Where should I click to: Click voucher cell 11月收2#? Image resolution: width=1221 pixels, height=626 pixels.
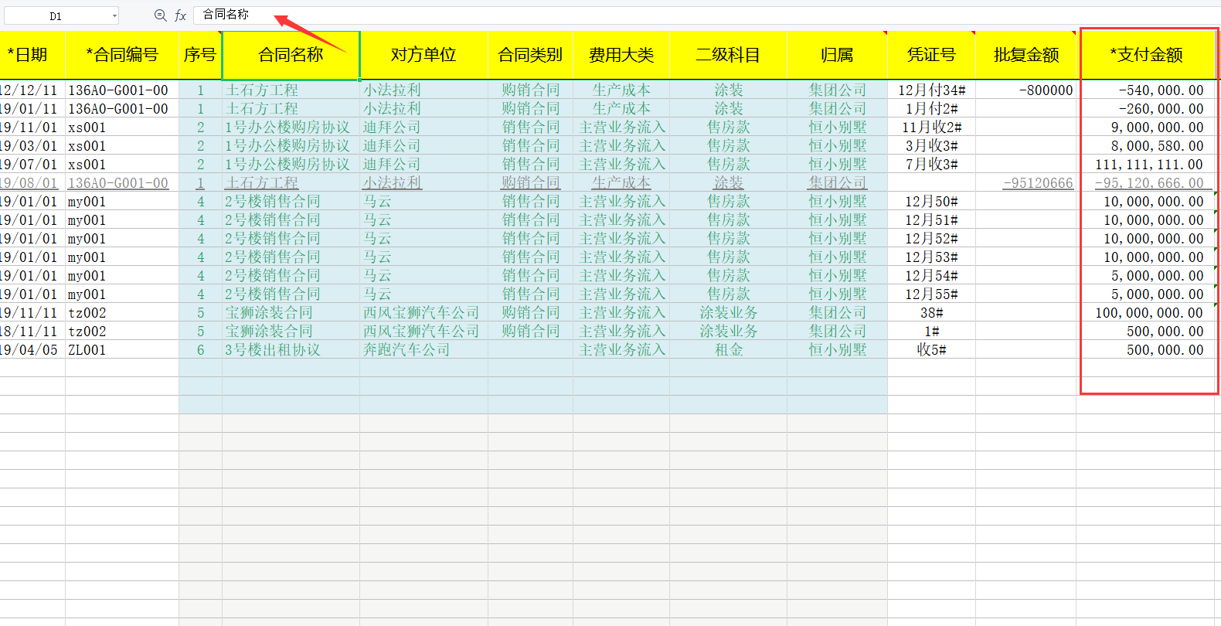click(x=931, y=128)
